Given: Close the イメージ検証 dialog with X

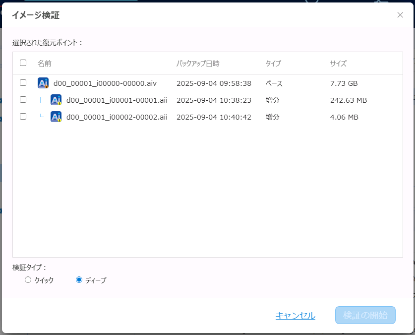Looking at the screenshot, I should pos(400,15).
